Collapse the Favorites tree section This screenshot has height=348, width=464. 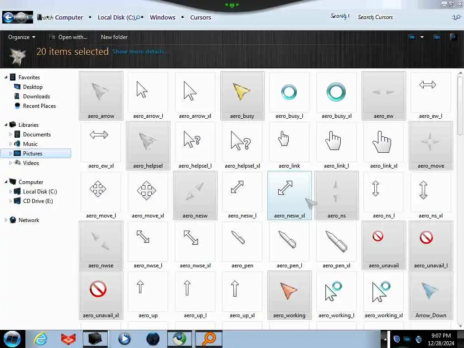6,77
